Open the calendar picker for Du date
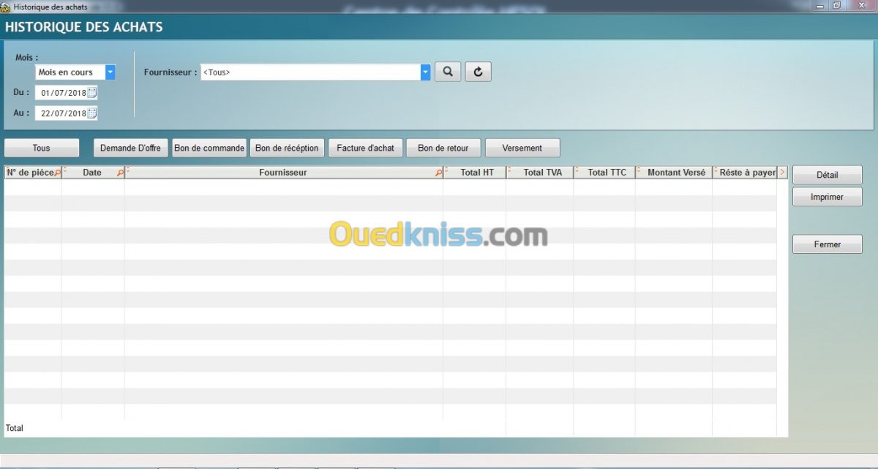 [92, 93]
